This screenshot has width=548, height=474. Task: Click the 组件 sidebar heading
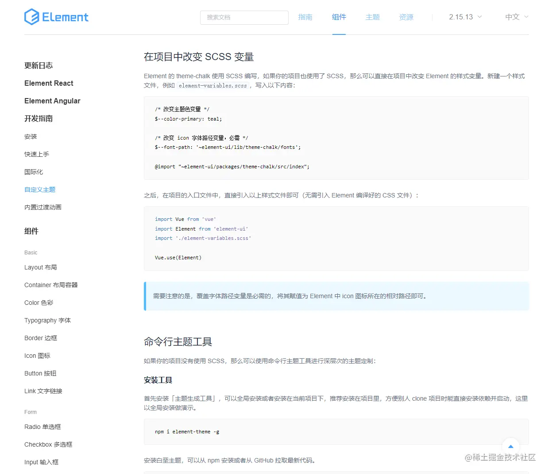pyautogui.click(x=31, y=231)
